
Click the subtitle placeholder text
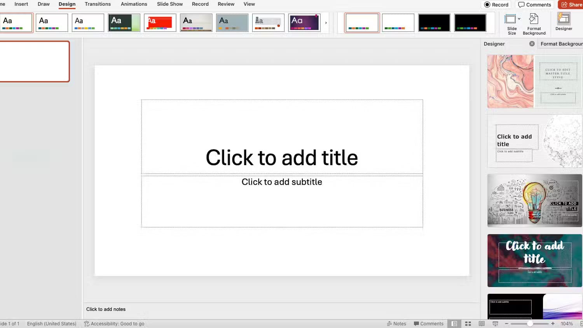point(282,182)
